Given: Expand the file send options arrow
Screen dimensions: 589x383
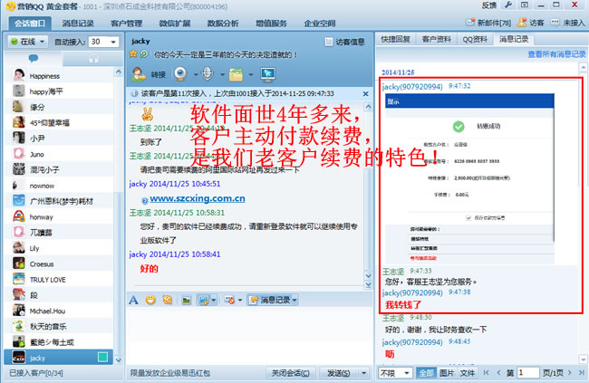Looking at the screenshot, I should click(x=250, y=74).
